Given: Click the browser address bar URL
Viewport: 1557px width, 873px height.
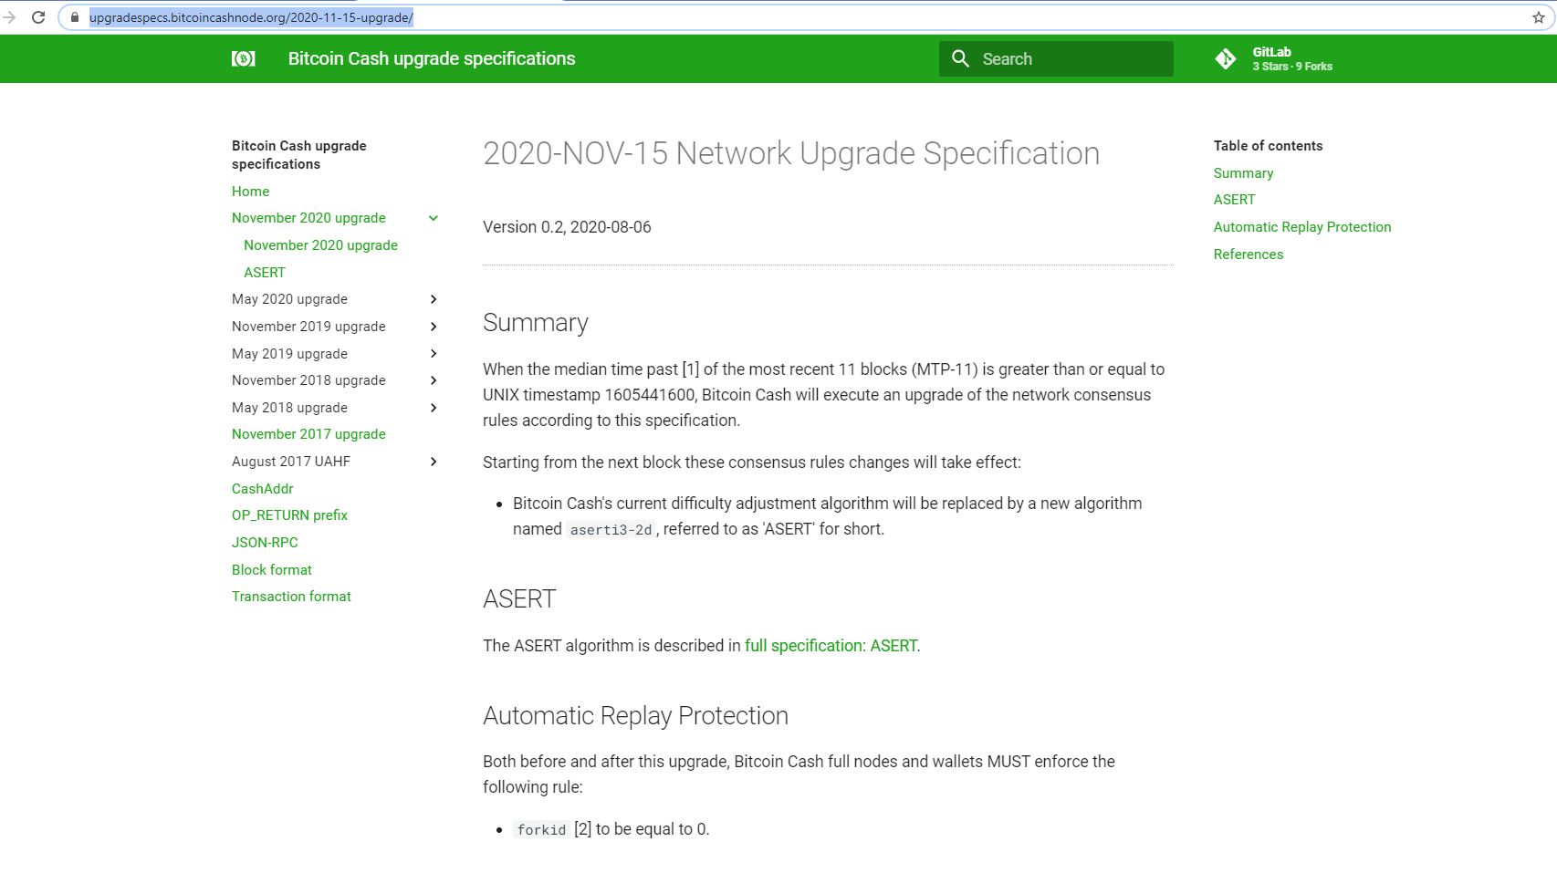Looking at the screenshot, I should (251, 17).
